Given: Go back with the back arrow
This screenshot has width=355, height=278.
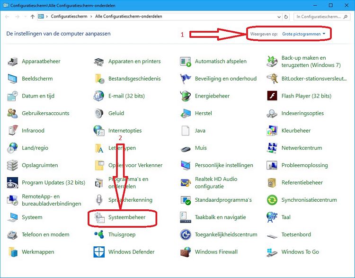Looking at the screenshot, I should pyautogui.click(x=7, y=17).
